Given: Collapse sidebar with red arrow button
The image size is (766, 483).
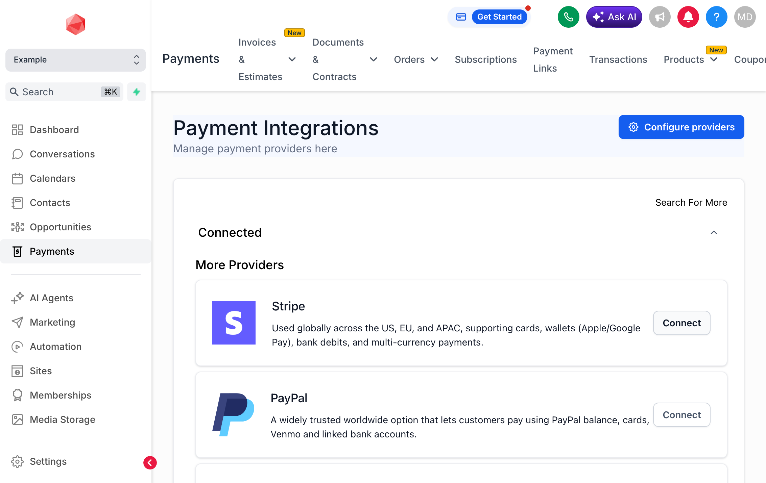Looking at the screenshot, I should pyautogui.click(x=150, y=463).
